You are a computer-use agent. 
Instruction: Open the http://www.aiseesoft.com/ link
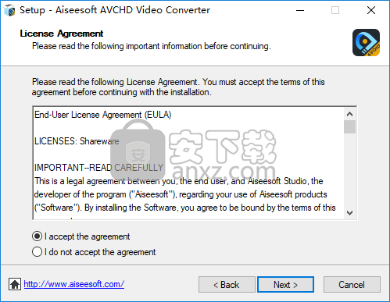(x=74, y=284)
